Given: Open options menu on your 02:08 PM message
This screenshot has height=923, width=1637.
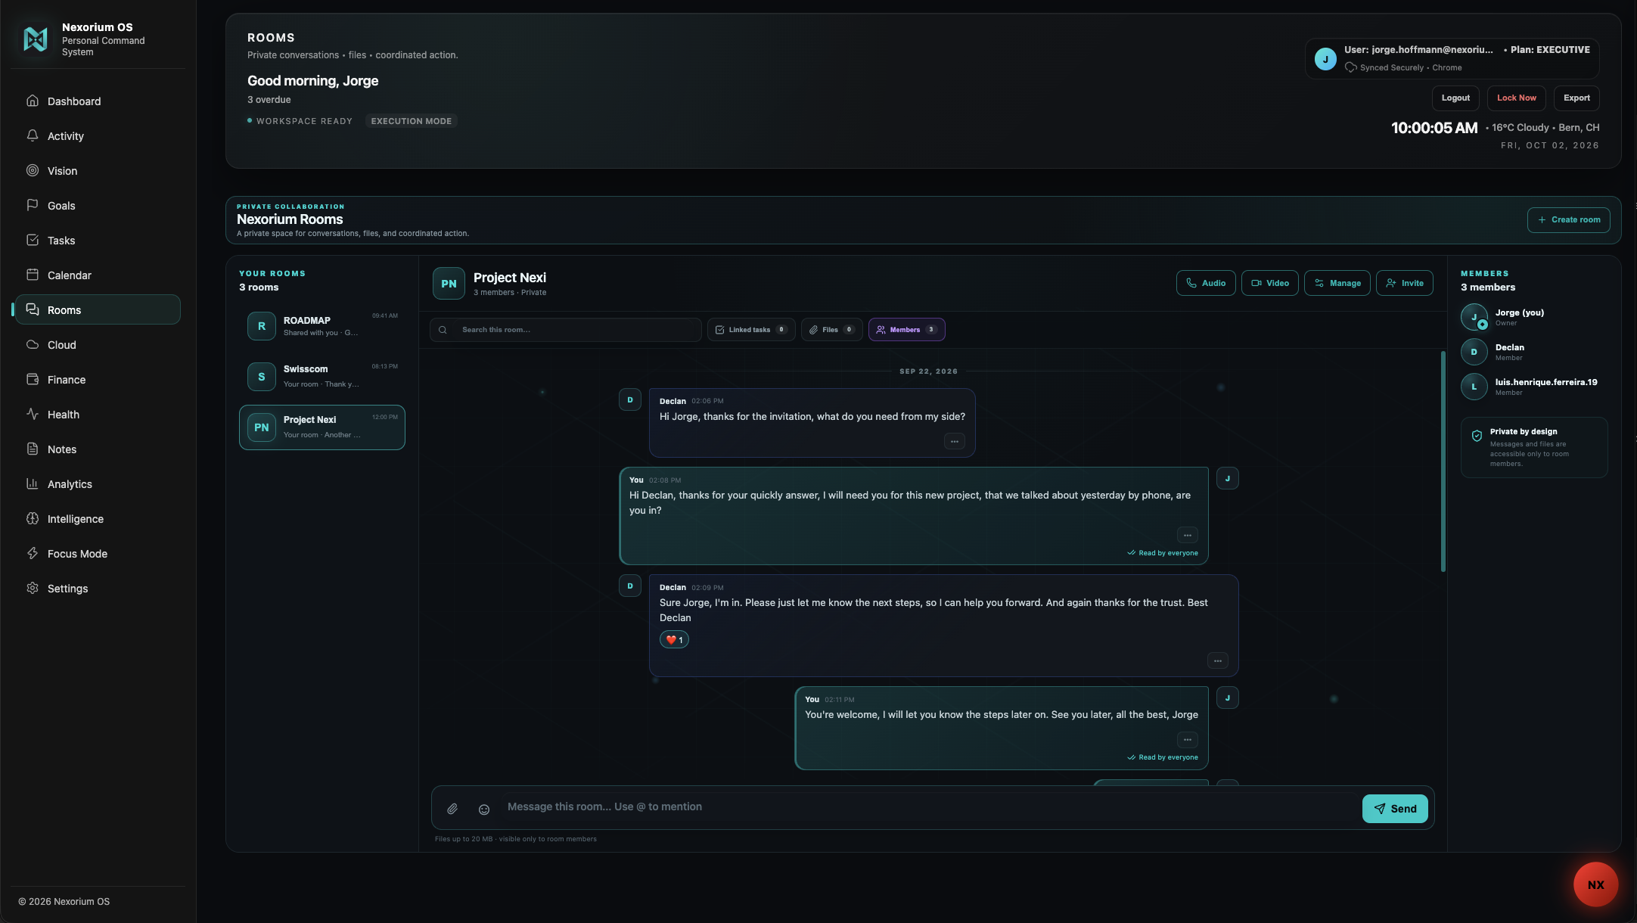Looking at the screenshot, I should [x=1188, y=535].
